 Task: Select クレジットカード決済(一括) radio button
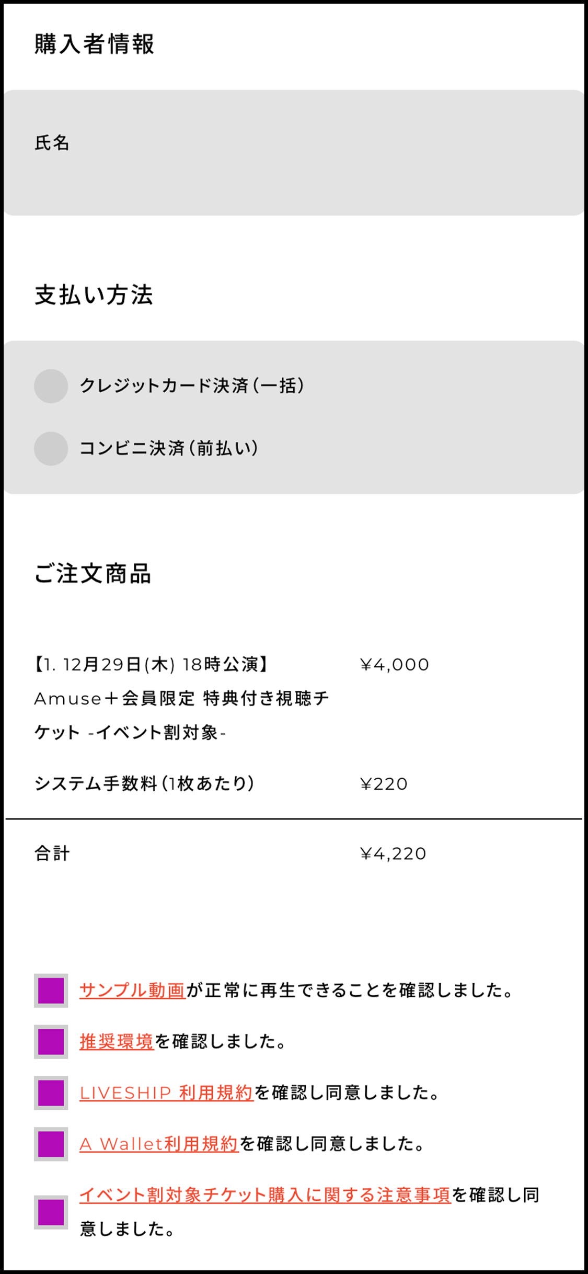[x=51, y=386]
